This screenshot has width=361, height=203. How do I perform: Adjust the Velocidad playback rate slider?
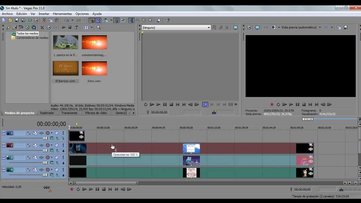pos(47,187)
